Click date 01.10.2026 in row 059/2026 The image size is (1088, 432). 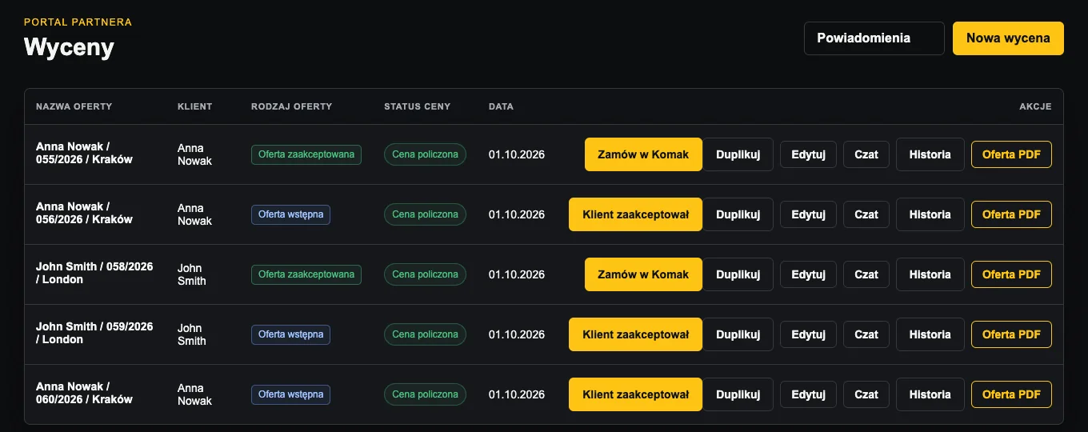pos(517,334)
